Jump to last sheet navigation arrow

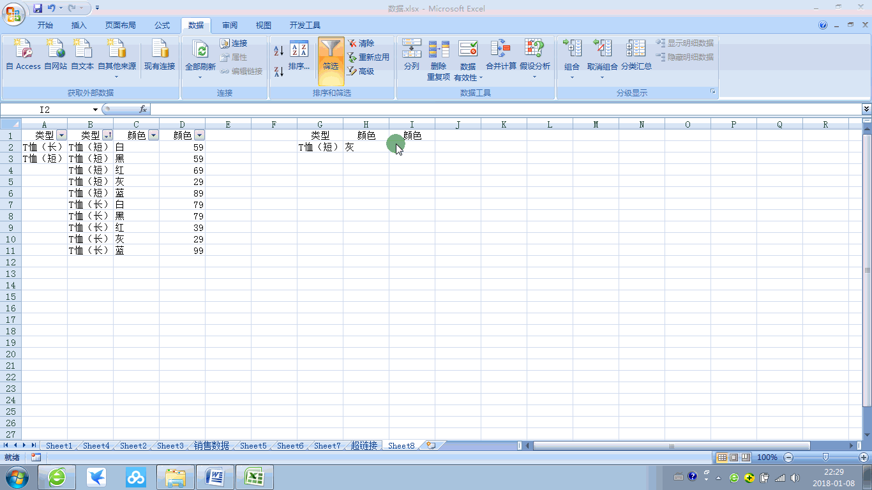(34, 445)
